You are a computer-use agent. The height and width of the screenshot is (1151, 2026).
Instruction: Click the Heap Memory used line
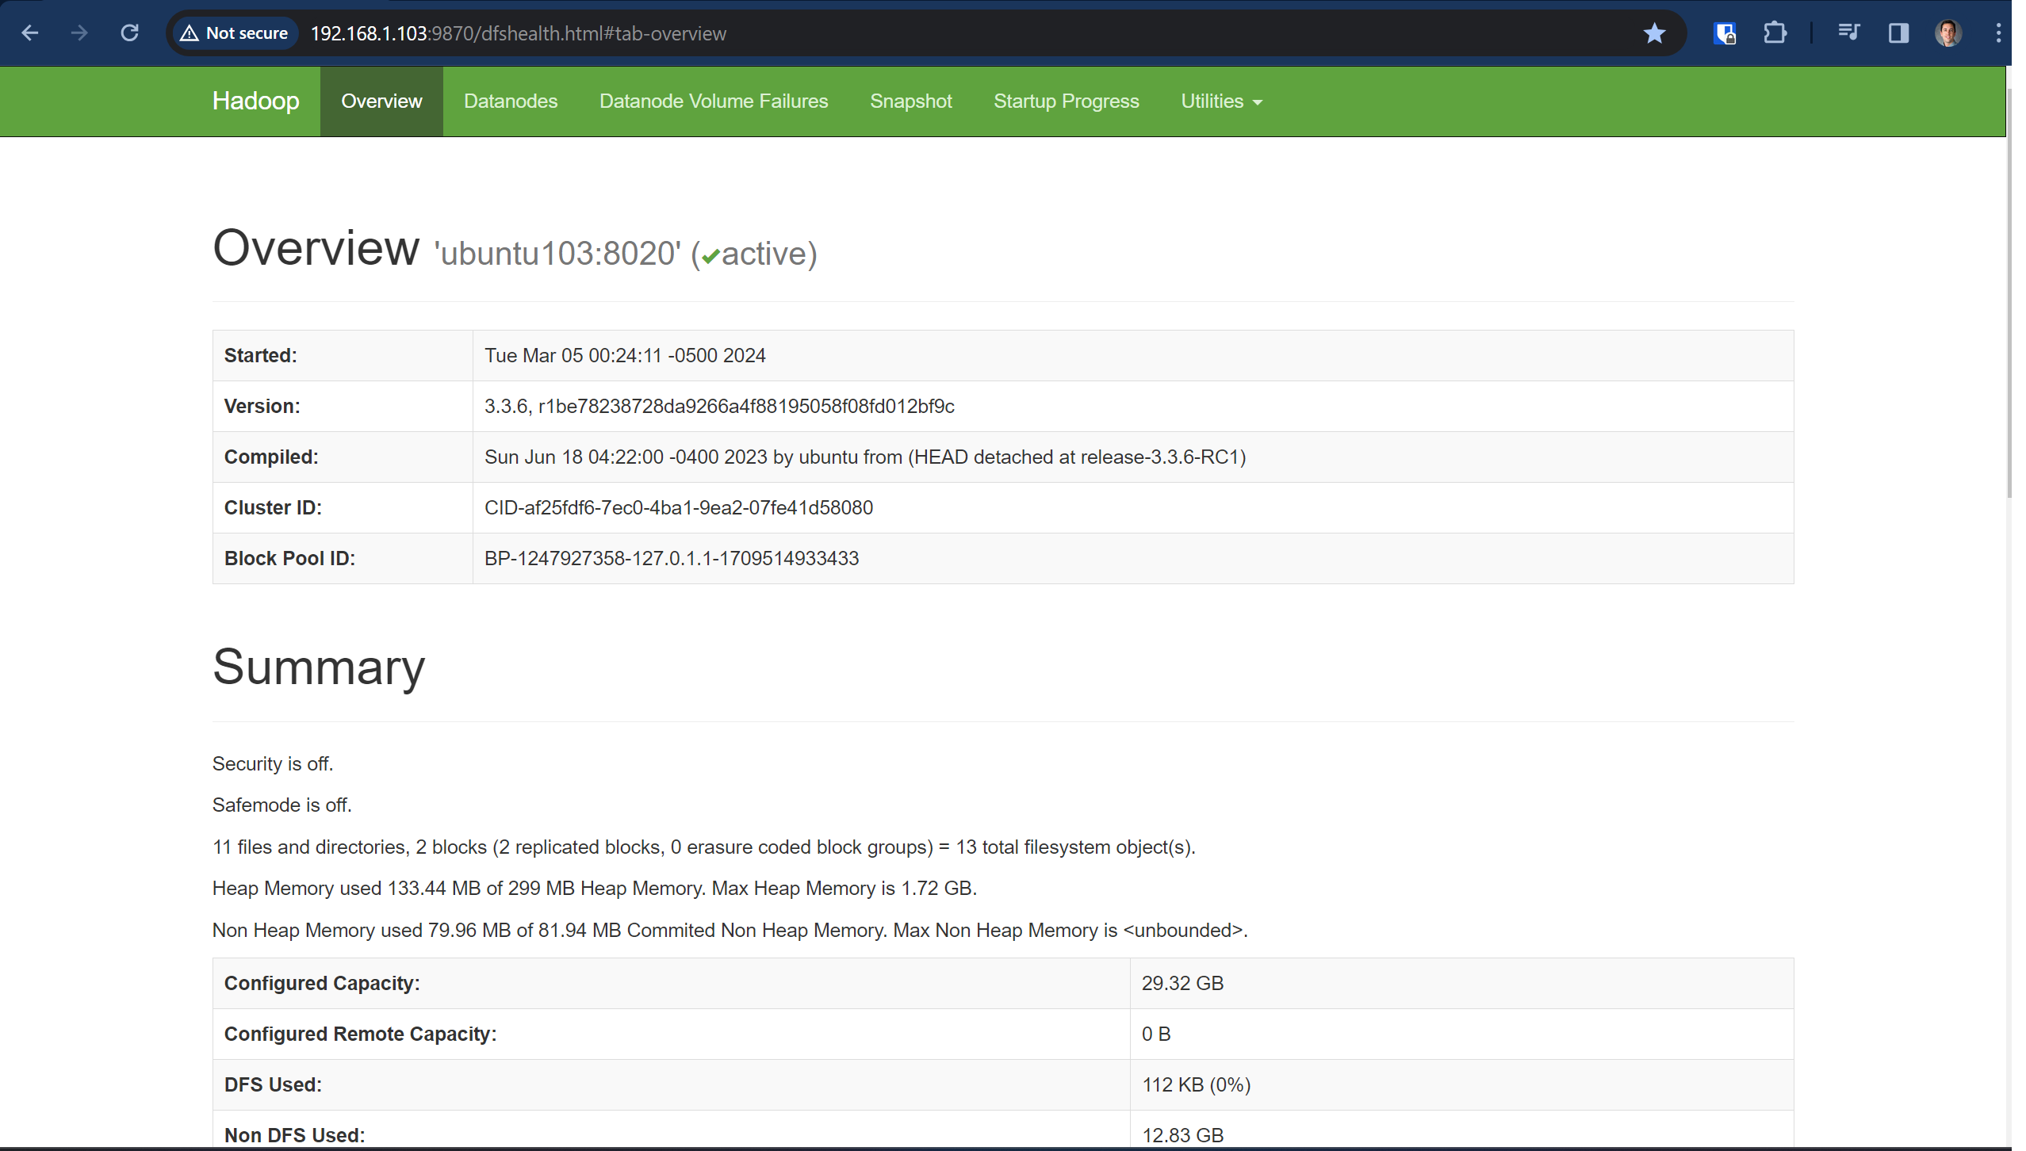(595, 889)
